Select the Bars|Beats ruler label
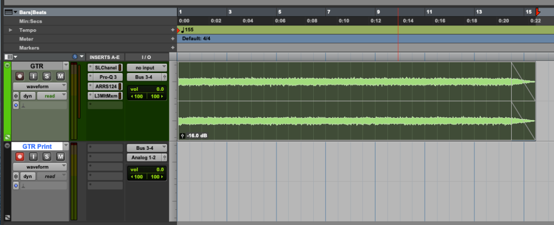Viewport: 554px width, 225px height. [33, 12]
